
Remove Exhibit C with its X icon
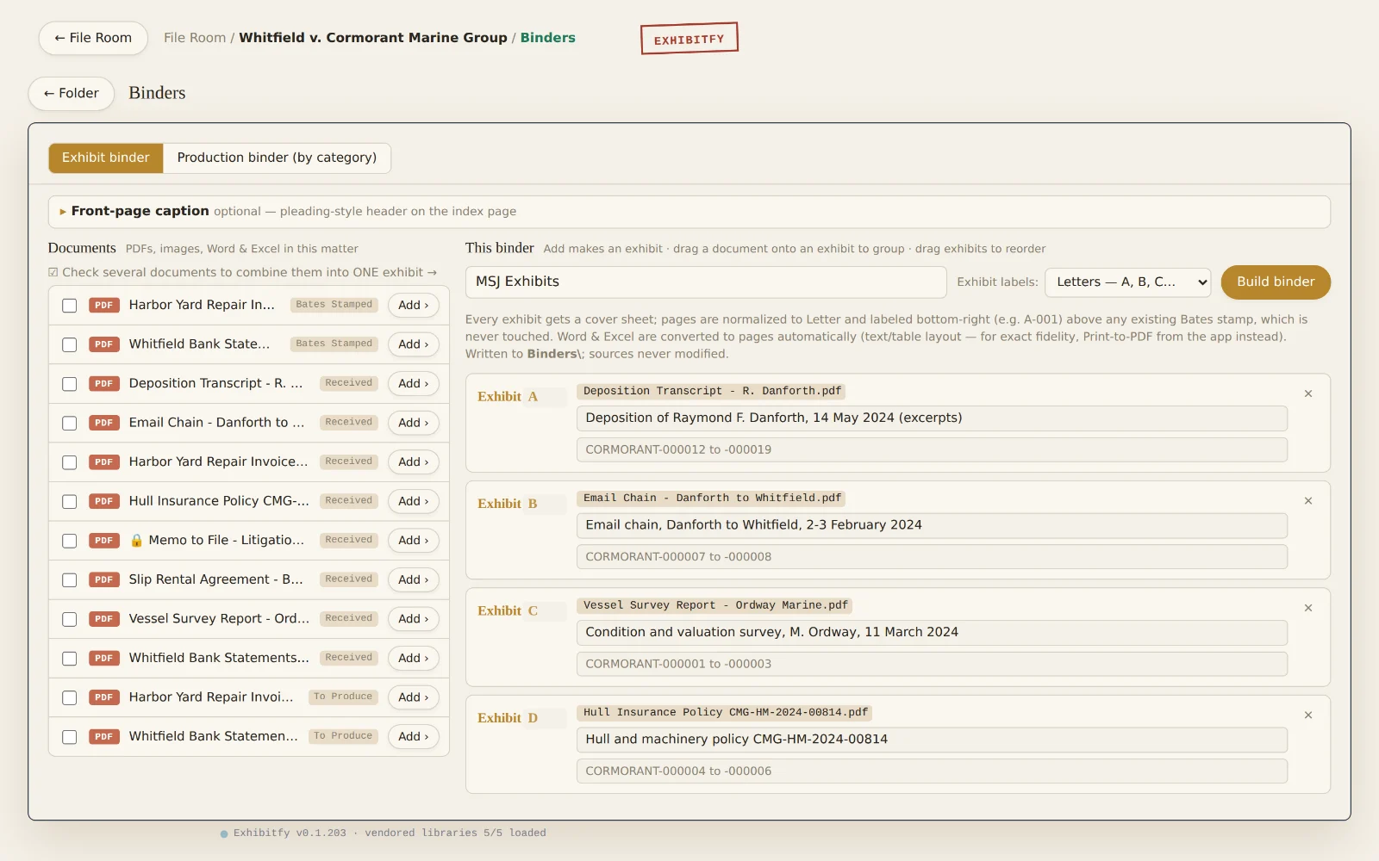pyautogui.click(x=1307, y=608)
